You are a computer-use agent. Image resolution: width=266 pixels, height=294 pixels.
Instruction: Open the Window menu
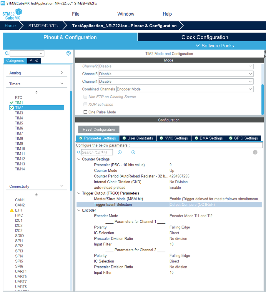point(126,14)
